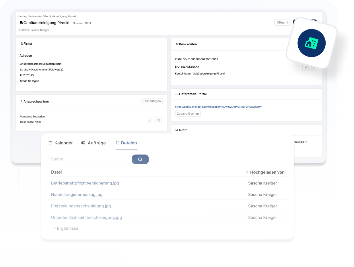The width and height of the screenshot is (354, 267).
Task: Click into the Suche input field
Action: point(90,159)
